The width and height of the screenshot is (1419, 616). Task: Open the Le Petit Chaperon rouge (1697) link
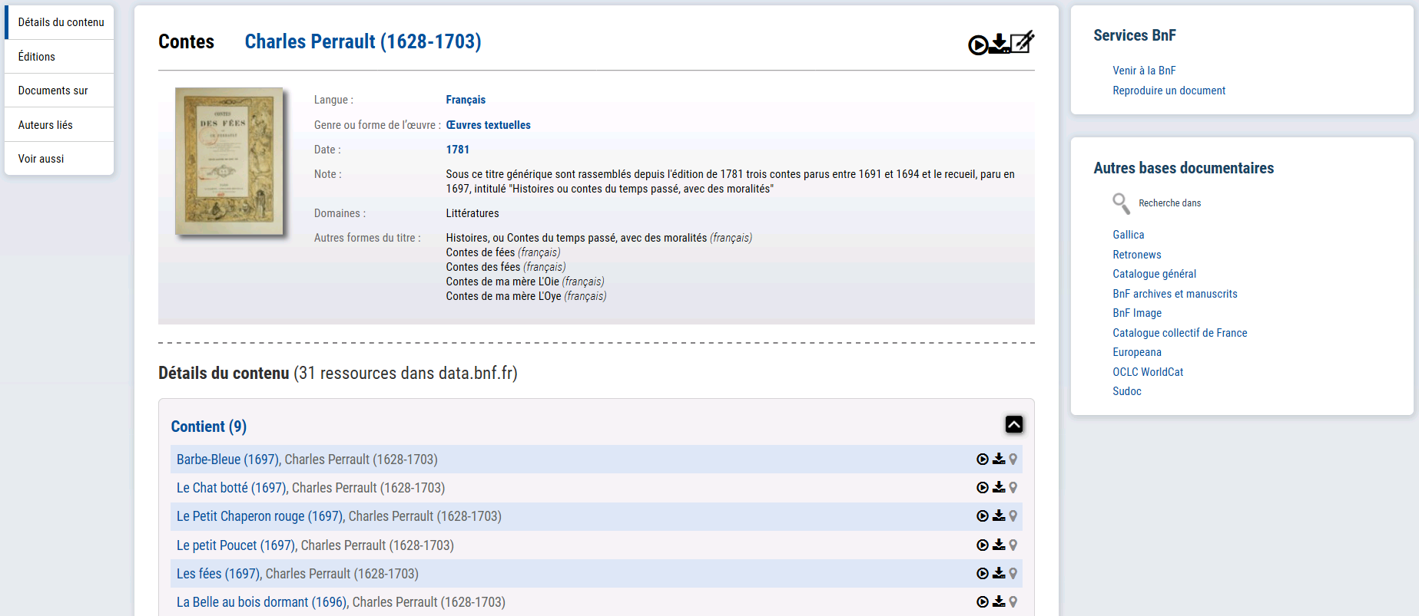tap(260, 516)
